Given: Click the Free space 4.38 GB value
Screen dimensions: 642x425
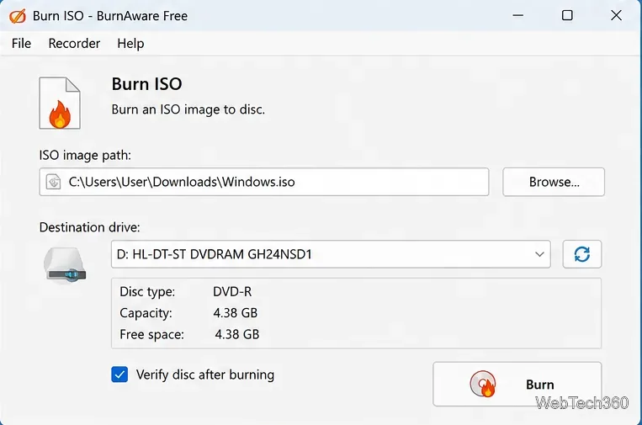Looking at the screenshot, I should (x=237, y=334).
